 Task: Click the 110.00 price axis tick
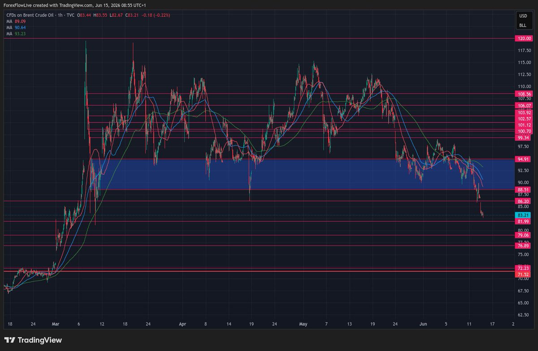pos(524,86)
